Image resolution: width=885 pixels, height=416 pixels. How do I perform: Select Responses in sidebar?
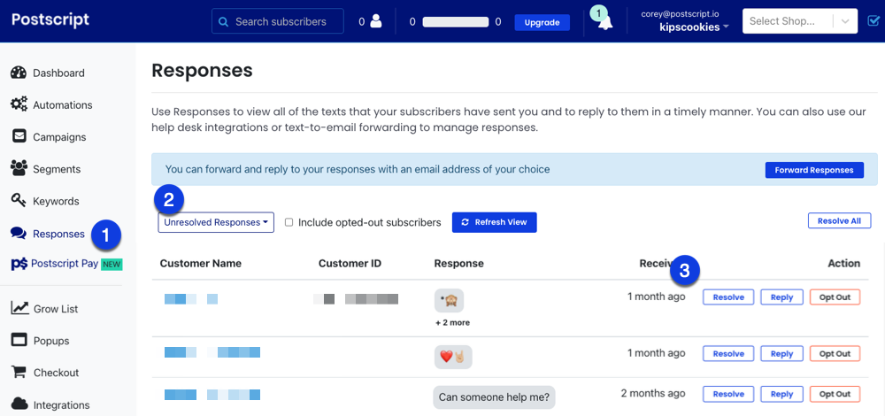point(58,234)
